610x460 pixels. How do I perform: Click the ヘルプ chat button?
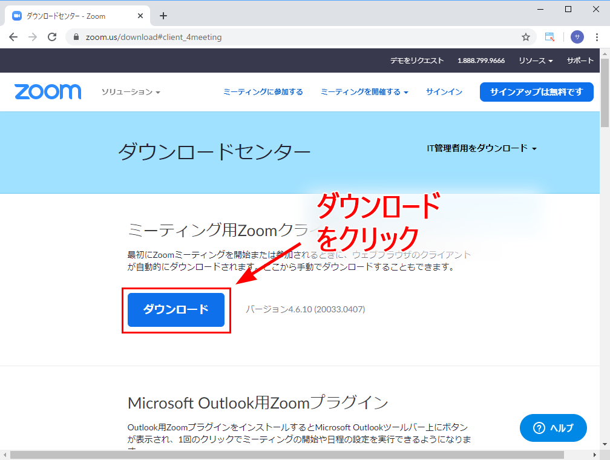[553, 428]
